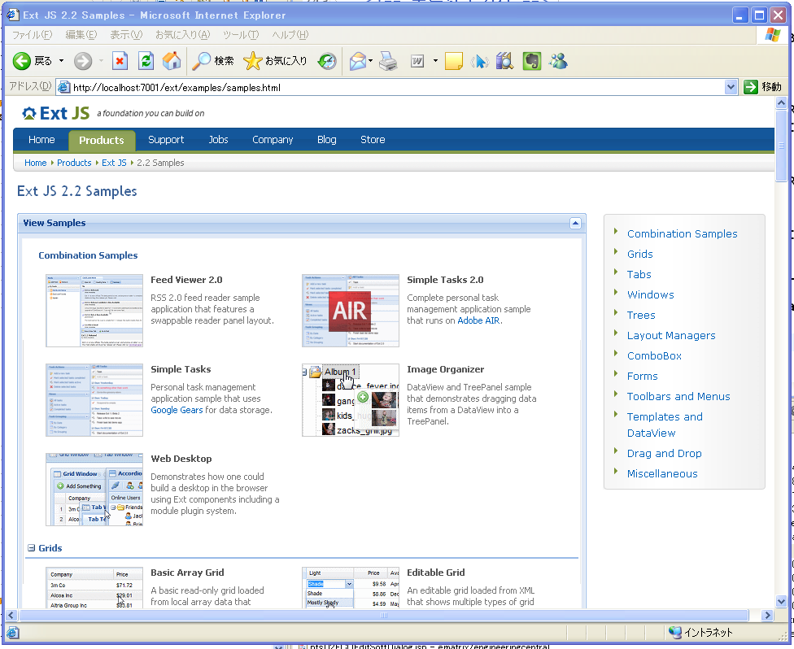Click the Ext JS logo
Image resolution: width=794 pixels, height=649 pixels.
tap(55, 113)
